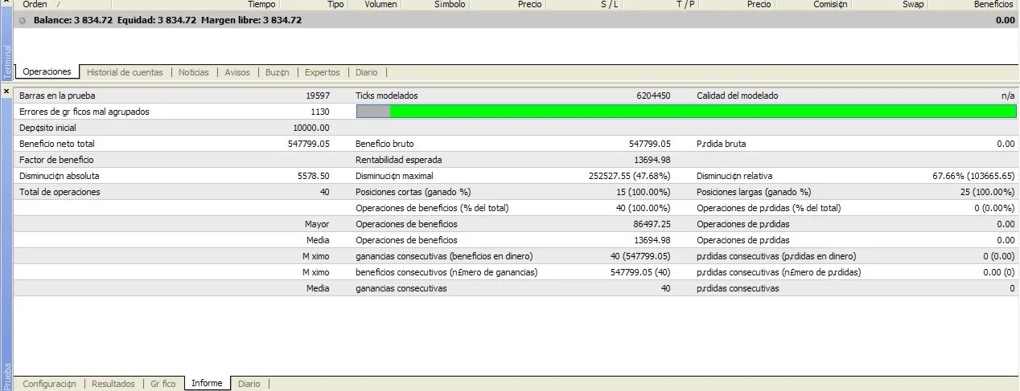Open the tester Resultados tab
The image size is (1020, 391).
click(113, 384)
